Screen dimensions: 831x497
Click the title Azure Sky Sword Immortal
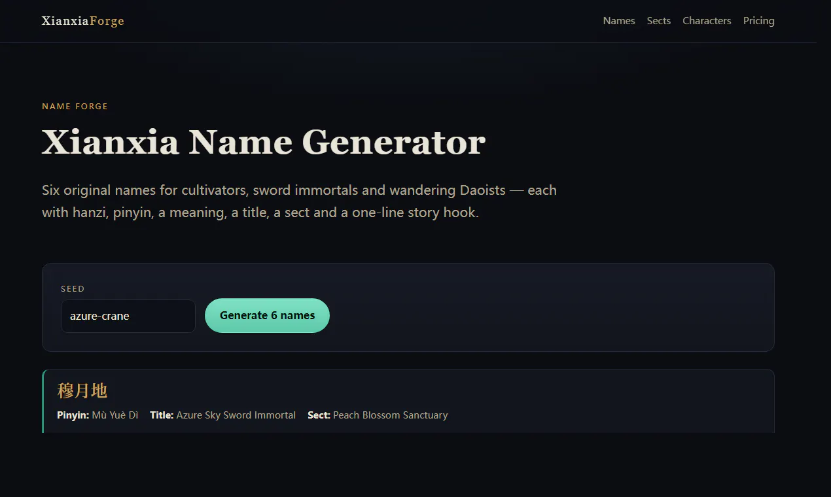(236, 415)
